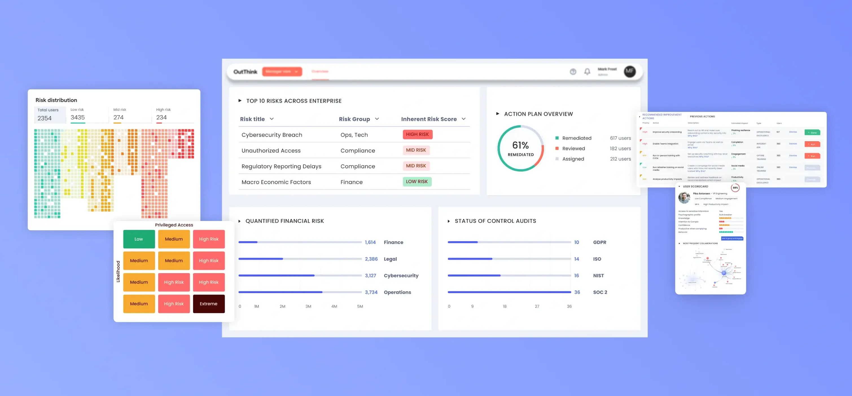Open the Manager view dropdown
This screenshot has width=852, height=396.
(282, 71)
